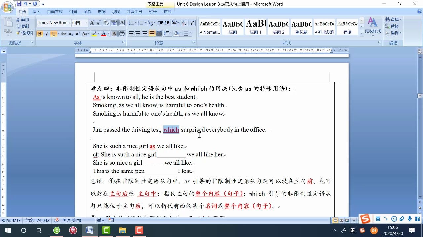Click the subscript icon
This screenshot has width=423, height=237.
[x=70, y=34]
